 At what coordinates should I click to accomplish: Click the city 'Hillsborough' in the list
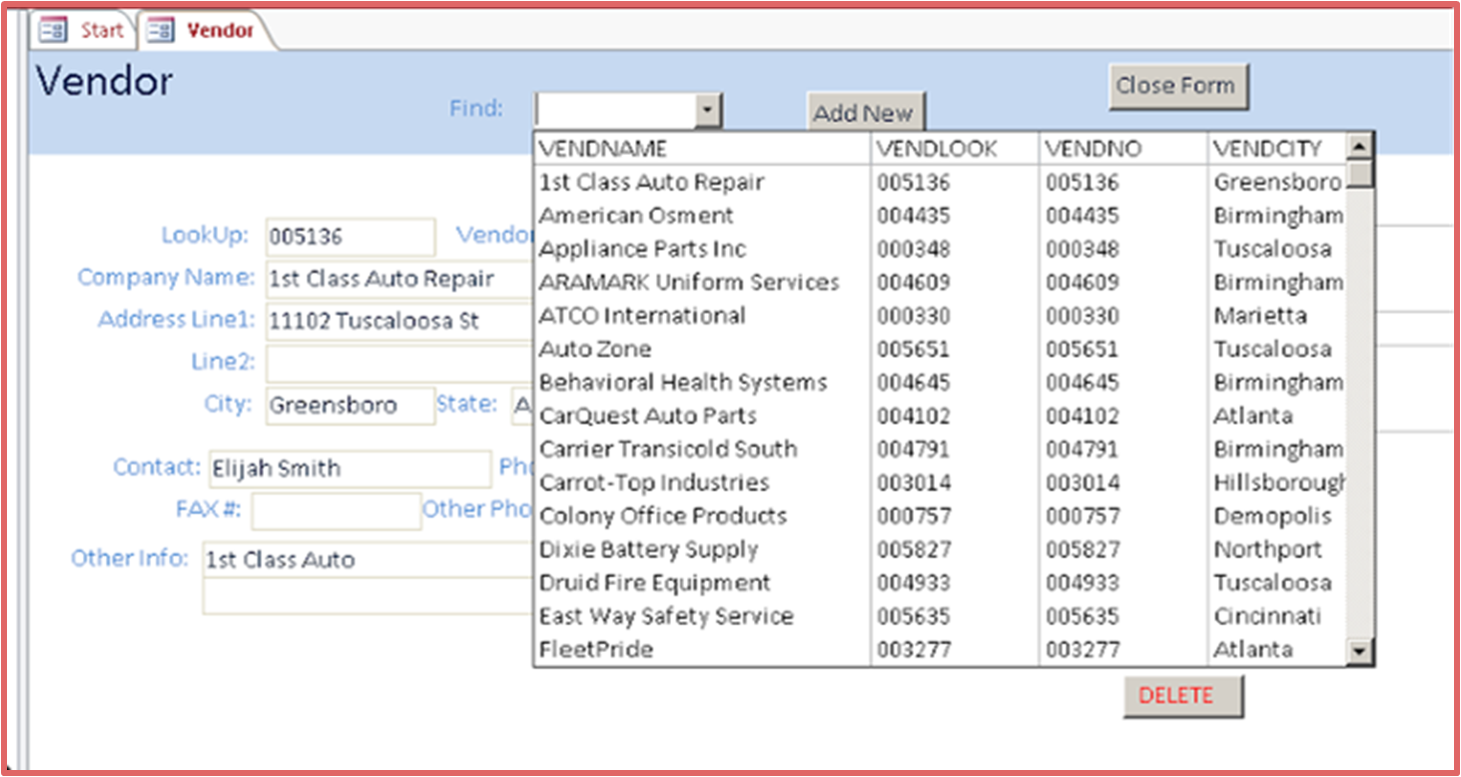[1279, 482]
